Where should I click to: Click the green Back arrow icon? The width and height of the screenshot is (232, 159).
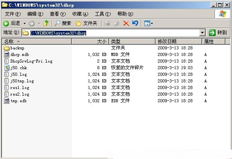(x=6, y=23)
